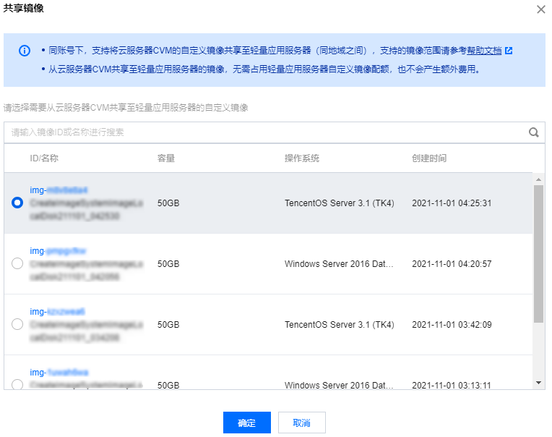Viewport: 552px width, 437px height.
Task: Open the image ID link in the 04:25:31 row
Action: point(59,190)
